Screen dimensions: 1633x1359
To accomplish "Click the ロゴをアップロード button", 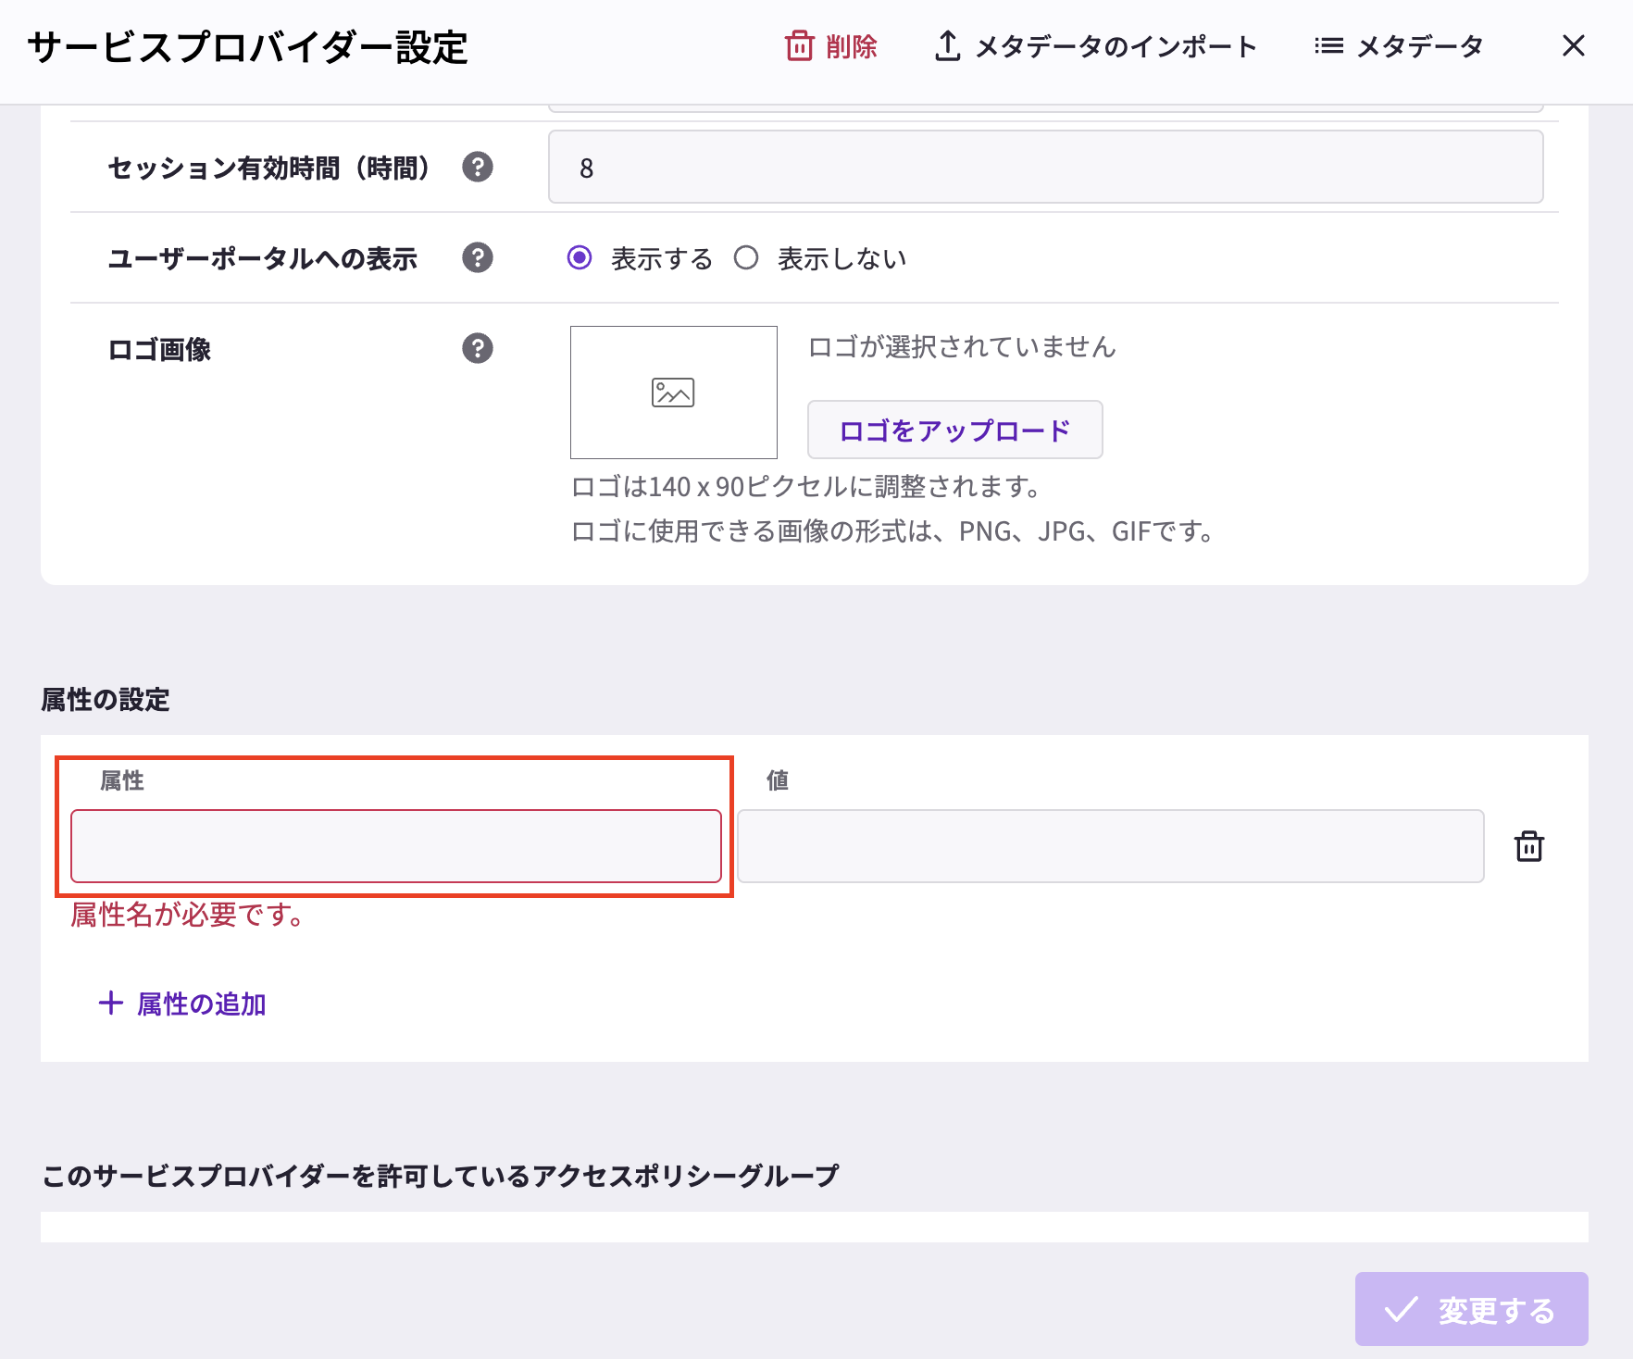I will click(x=954, y=430).
